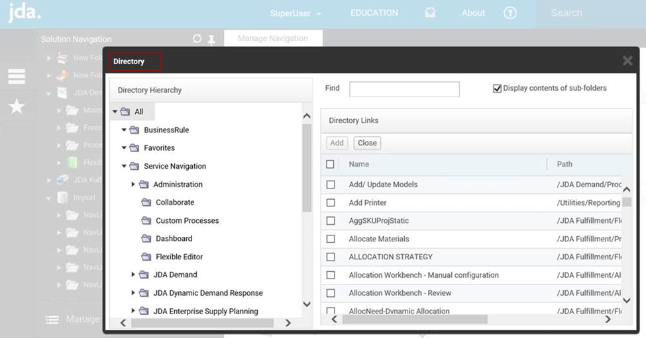Click 'ALLOCATION STRATEGY' name cell
Image resolution: width=646 pixels, height=338 pixels.
[390, 257]
